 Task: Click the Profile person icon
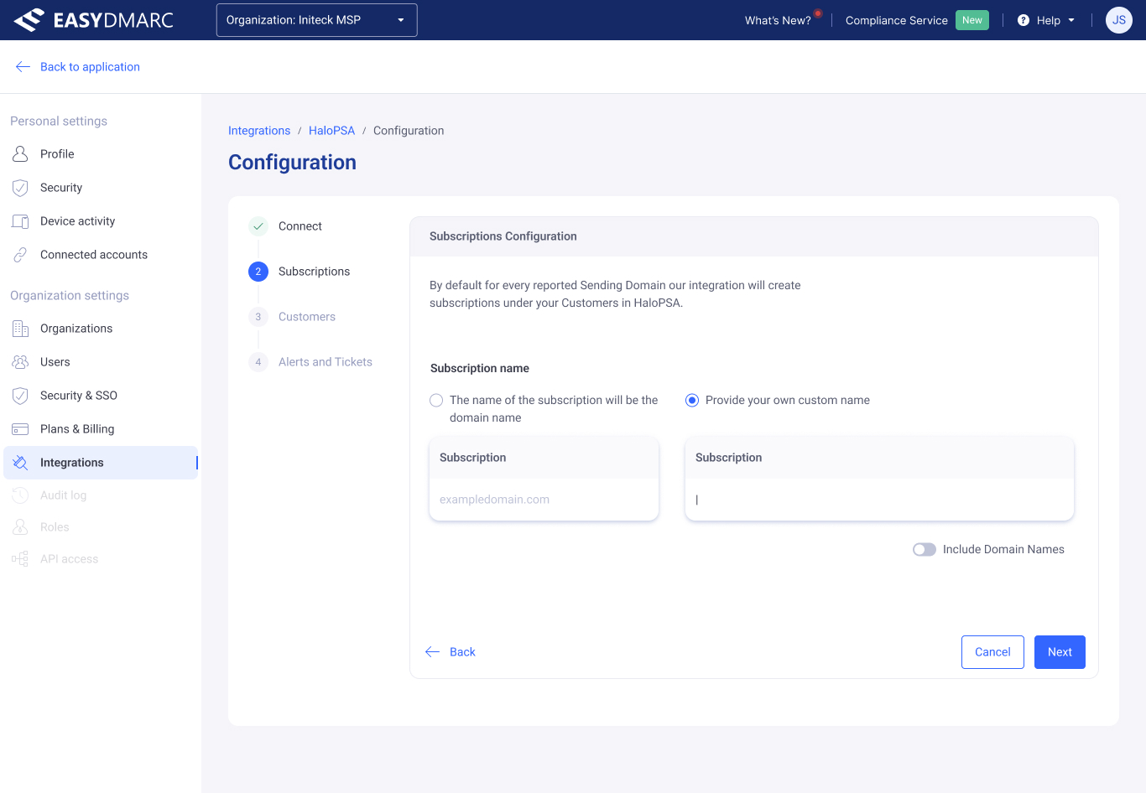20,154
